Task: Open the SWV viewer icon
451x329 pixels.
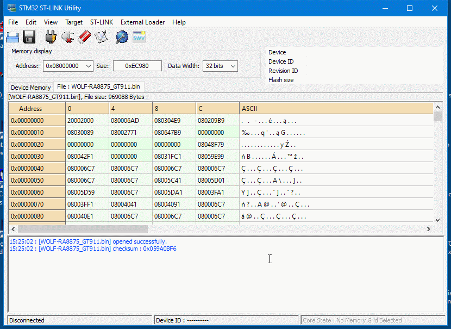Action: click(x=139, y=37)
